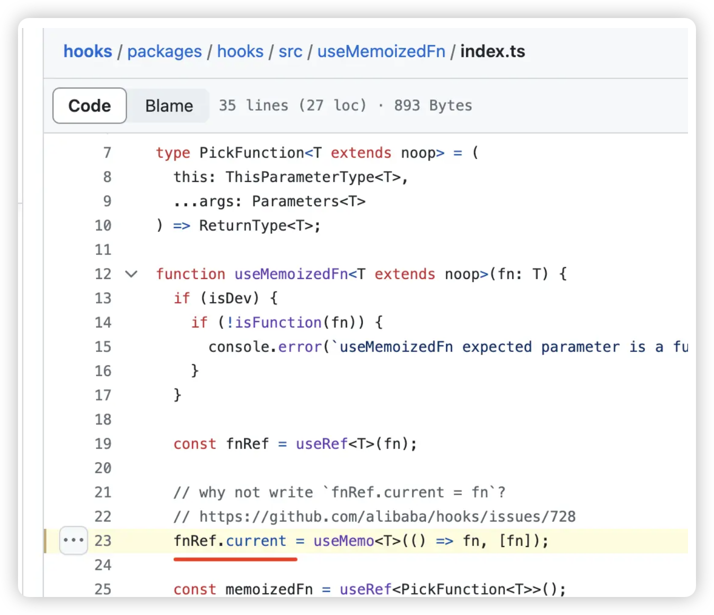Select line number 7
This screenshot has height=615, width=714.
tap(107, 152)
